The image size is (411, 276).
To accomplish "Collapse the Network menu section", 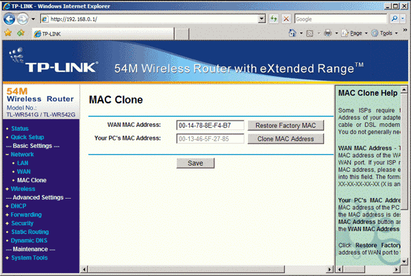I will point(22,154).
